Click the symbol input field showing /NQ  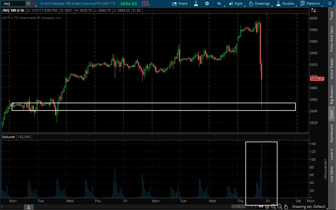click(x=12, y=4)
